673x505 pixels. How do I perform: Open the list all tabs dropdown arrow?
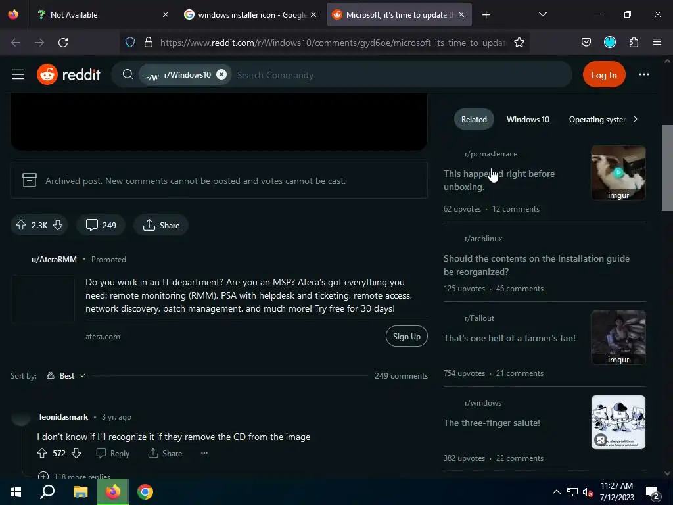click(542, 14)
